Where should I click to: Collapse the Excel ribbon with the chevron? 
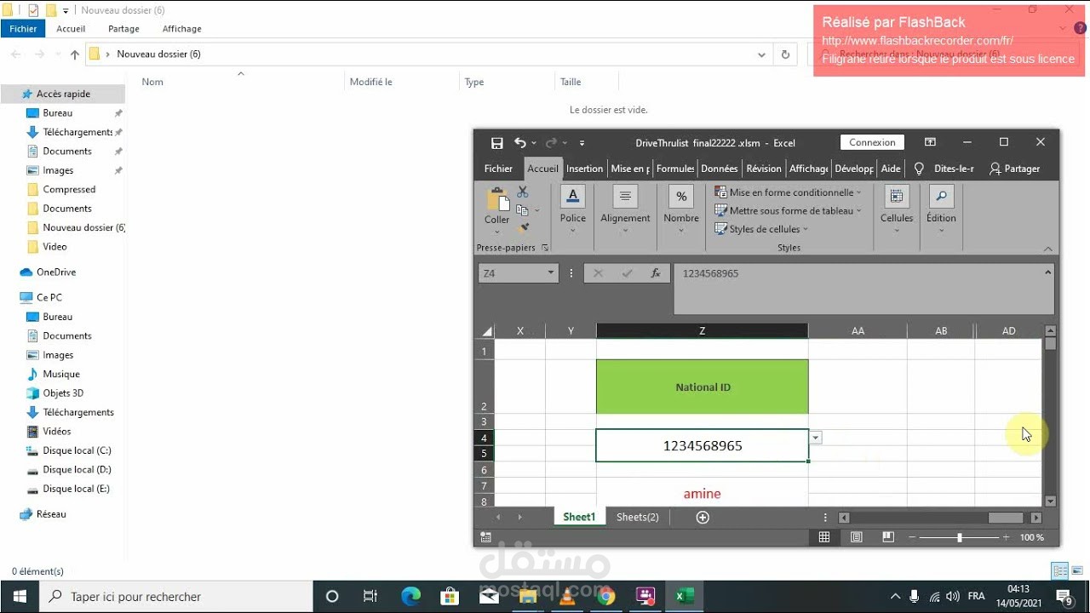pyautogui.click(x=1048, y=249)
